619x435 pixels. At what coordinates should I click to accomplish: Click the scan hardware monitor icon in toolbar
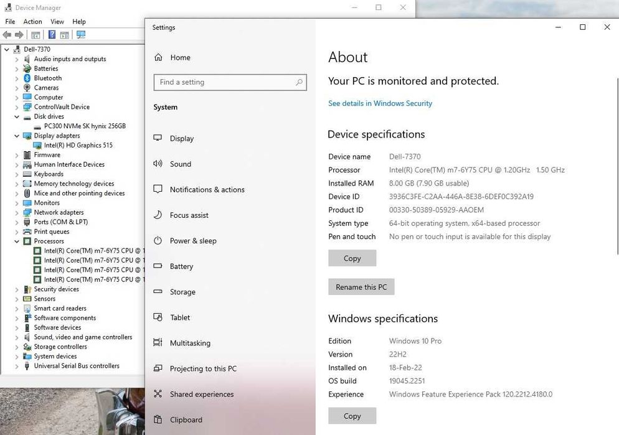81,35
